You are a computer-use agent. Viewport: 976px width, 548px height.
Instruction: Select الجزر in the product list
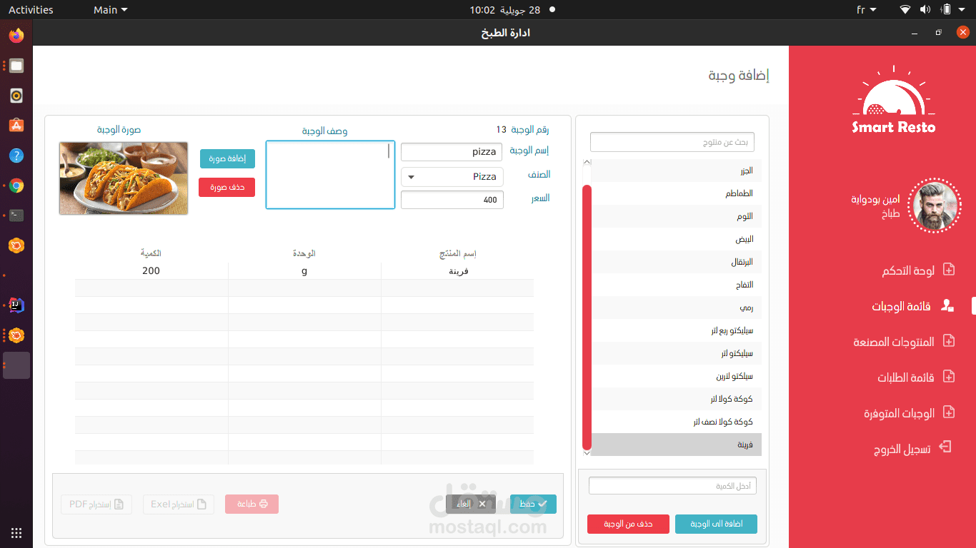(677, 171)
